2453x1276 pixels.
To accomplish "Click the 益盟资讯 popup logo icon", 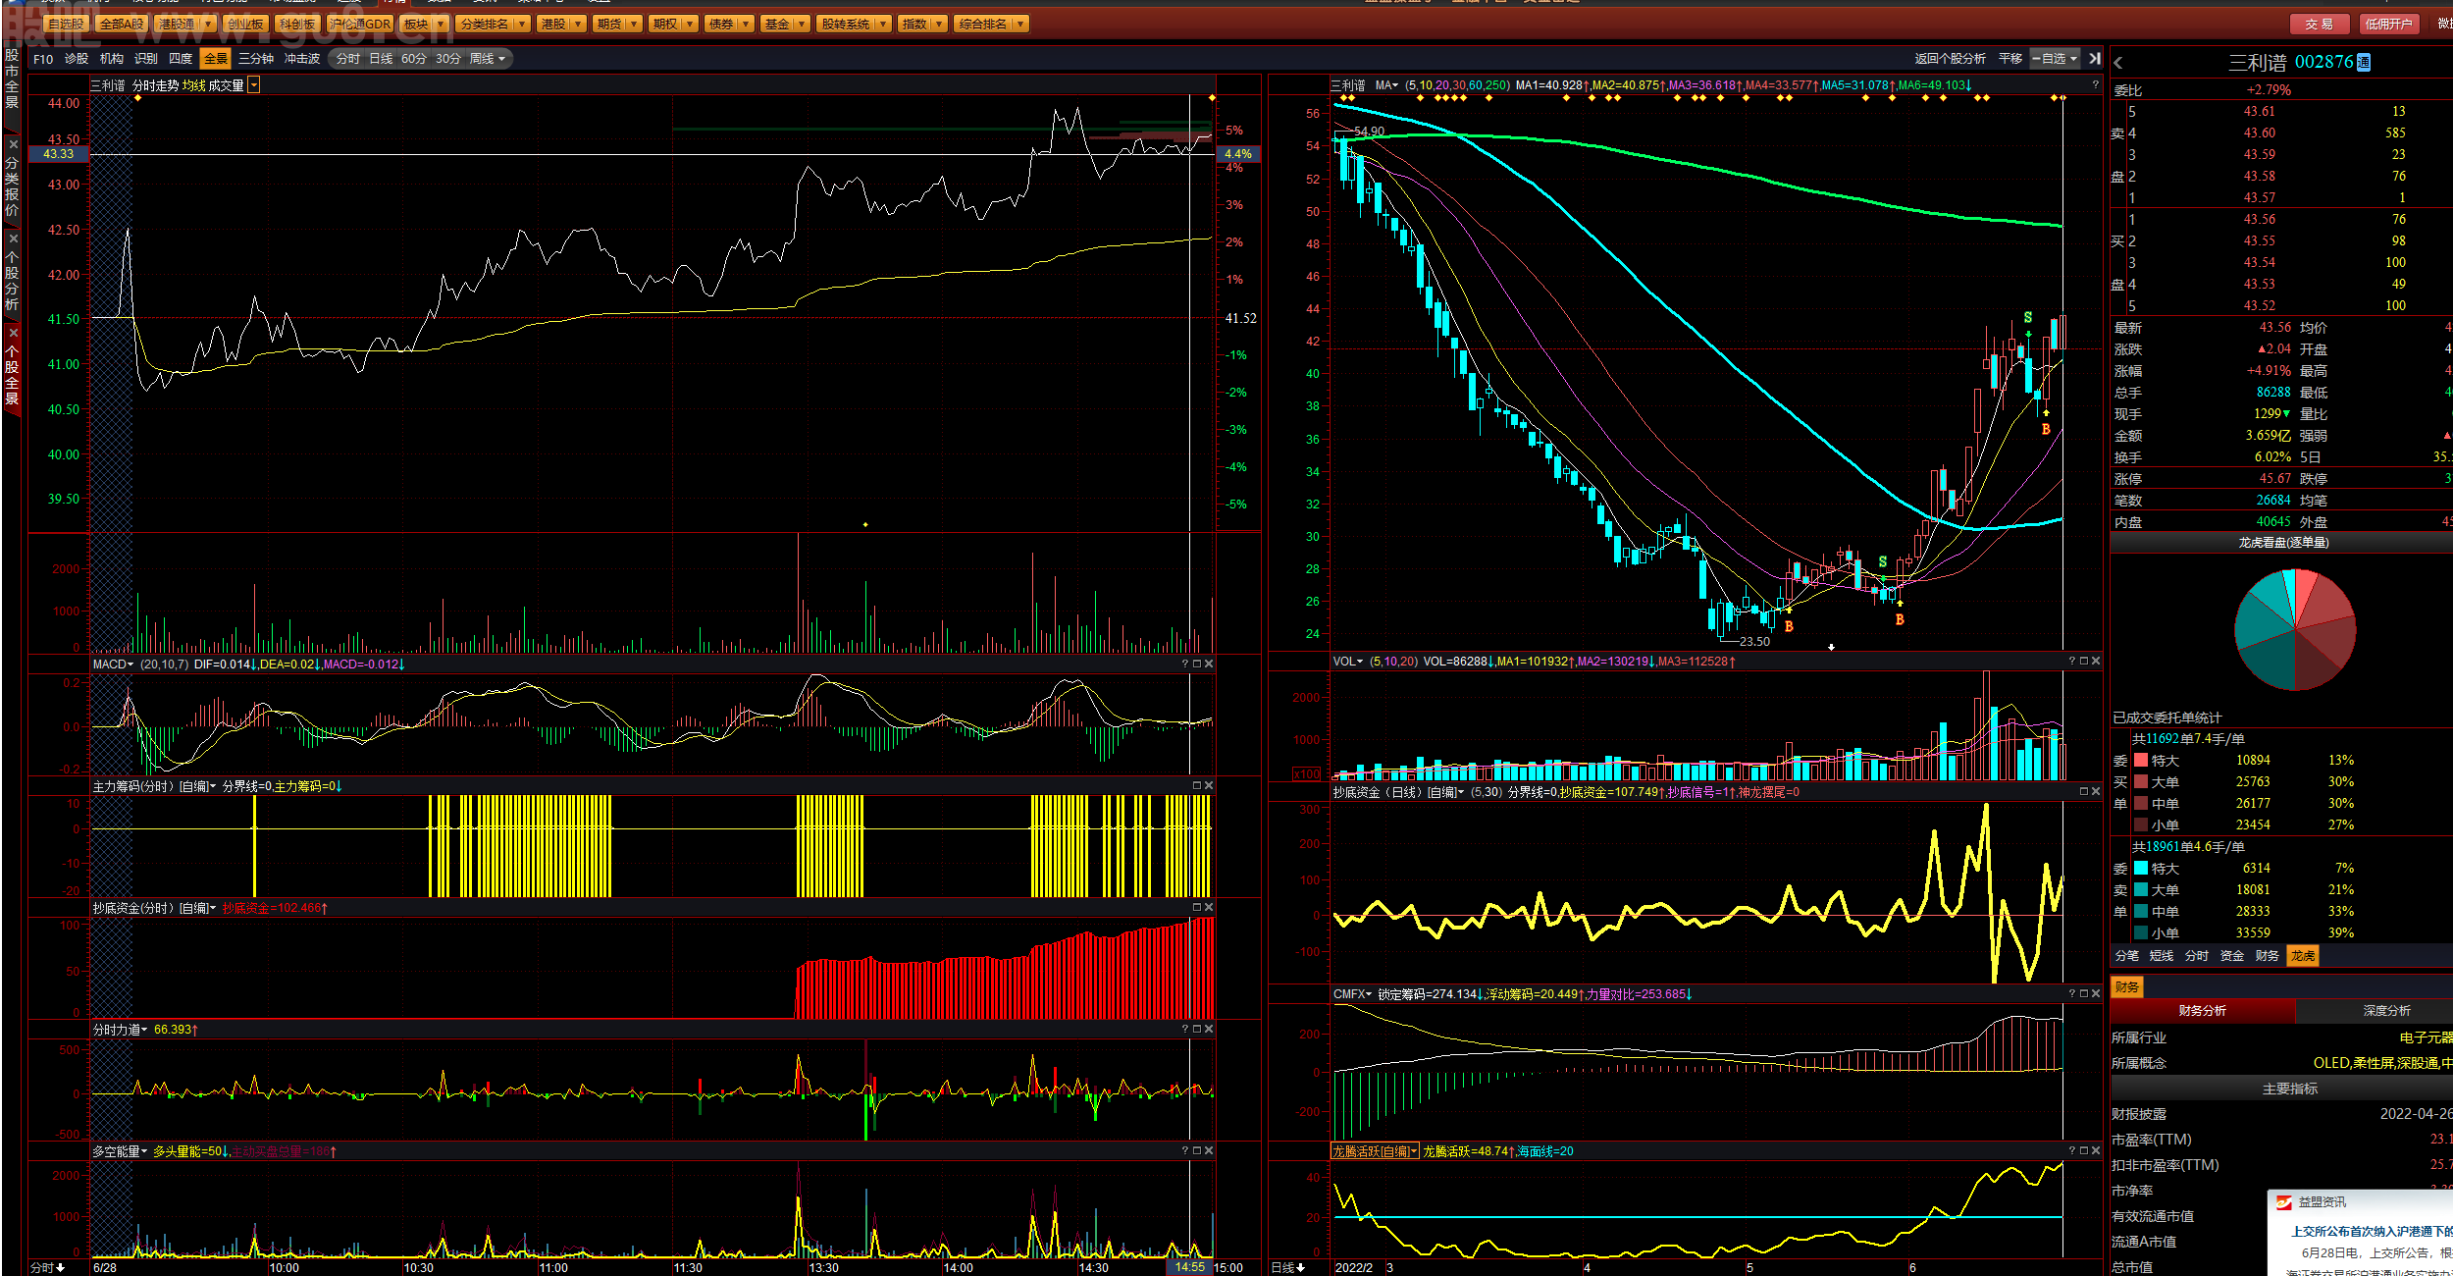I will (x=2284, y=1202).
